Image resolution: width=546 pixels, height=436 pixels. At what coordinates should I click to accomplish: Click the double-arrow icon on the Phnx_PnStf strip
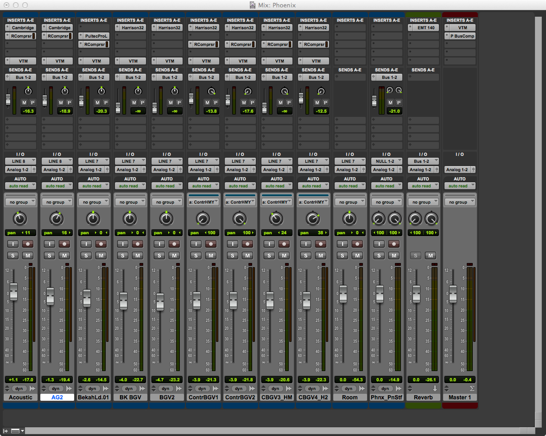(x=399, y=388)
